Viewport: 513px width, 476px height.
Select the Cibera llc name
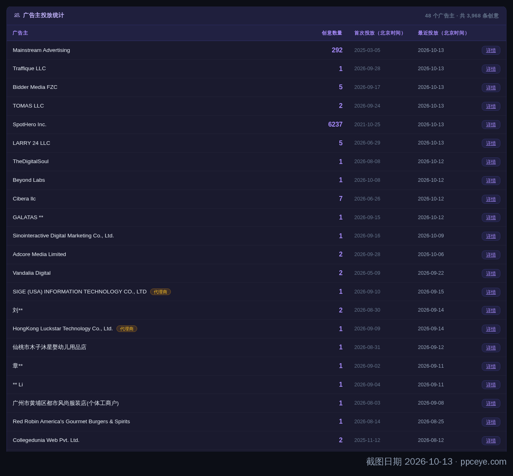pyautogui.click(x=24, y=199)
